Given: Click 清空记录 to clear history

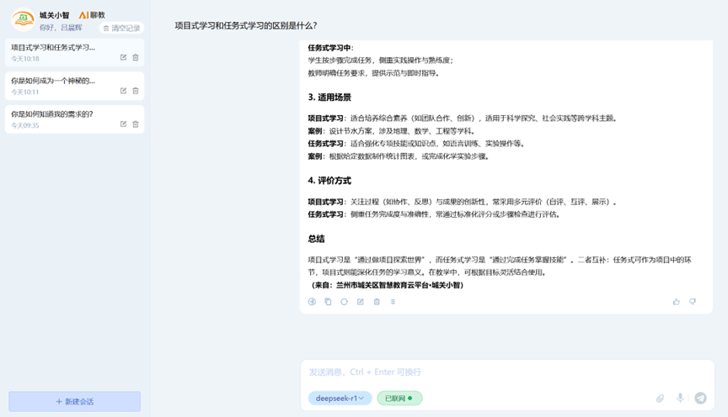Looking at the screenshot, I should tap(121, 28).
